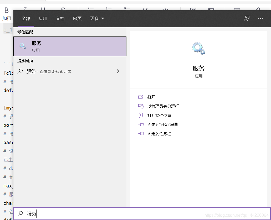This screenshot has width=271, height=220.
Task: Switch to the 文档 search tab
Action: coord(60,18)
